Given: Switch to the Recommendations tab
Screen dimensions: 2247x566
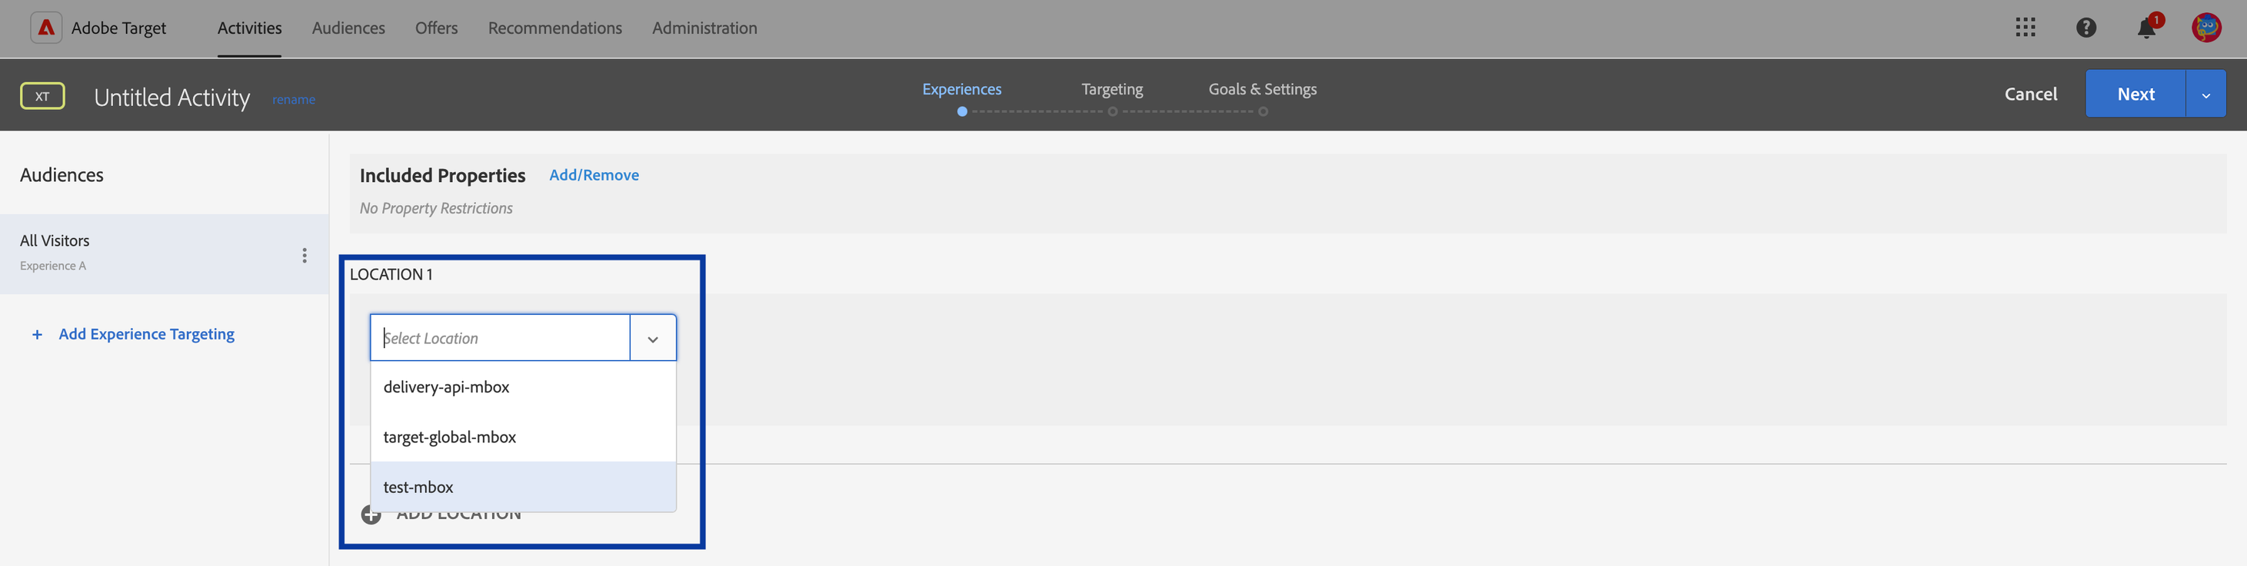Looking at the screenshot, I should (x=554, y=28).
